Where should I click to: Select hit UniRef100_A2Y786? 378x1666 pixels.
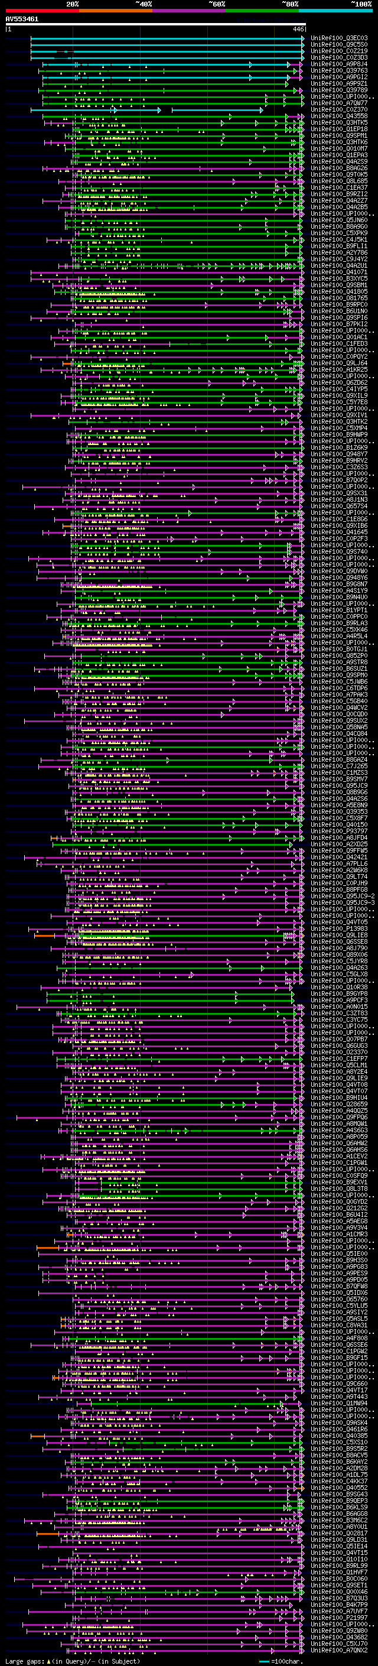(x=339, y=252)
